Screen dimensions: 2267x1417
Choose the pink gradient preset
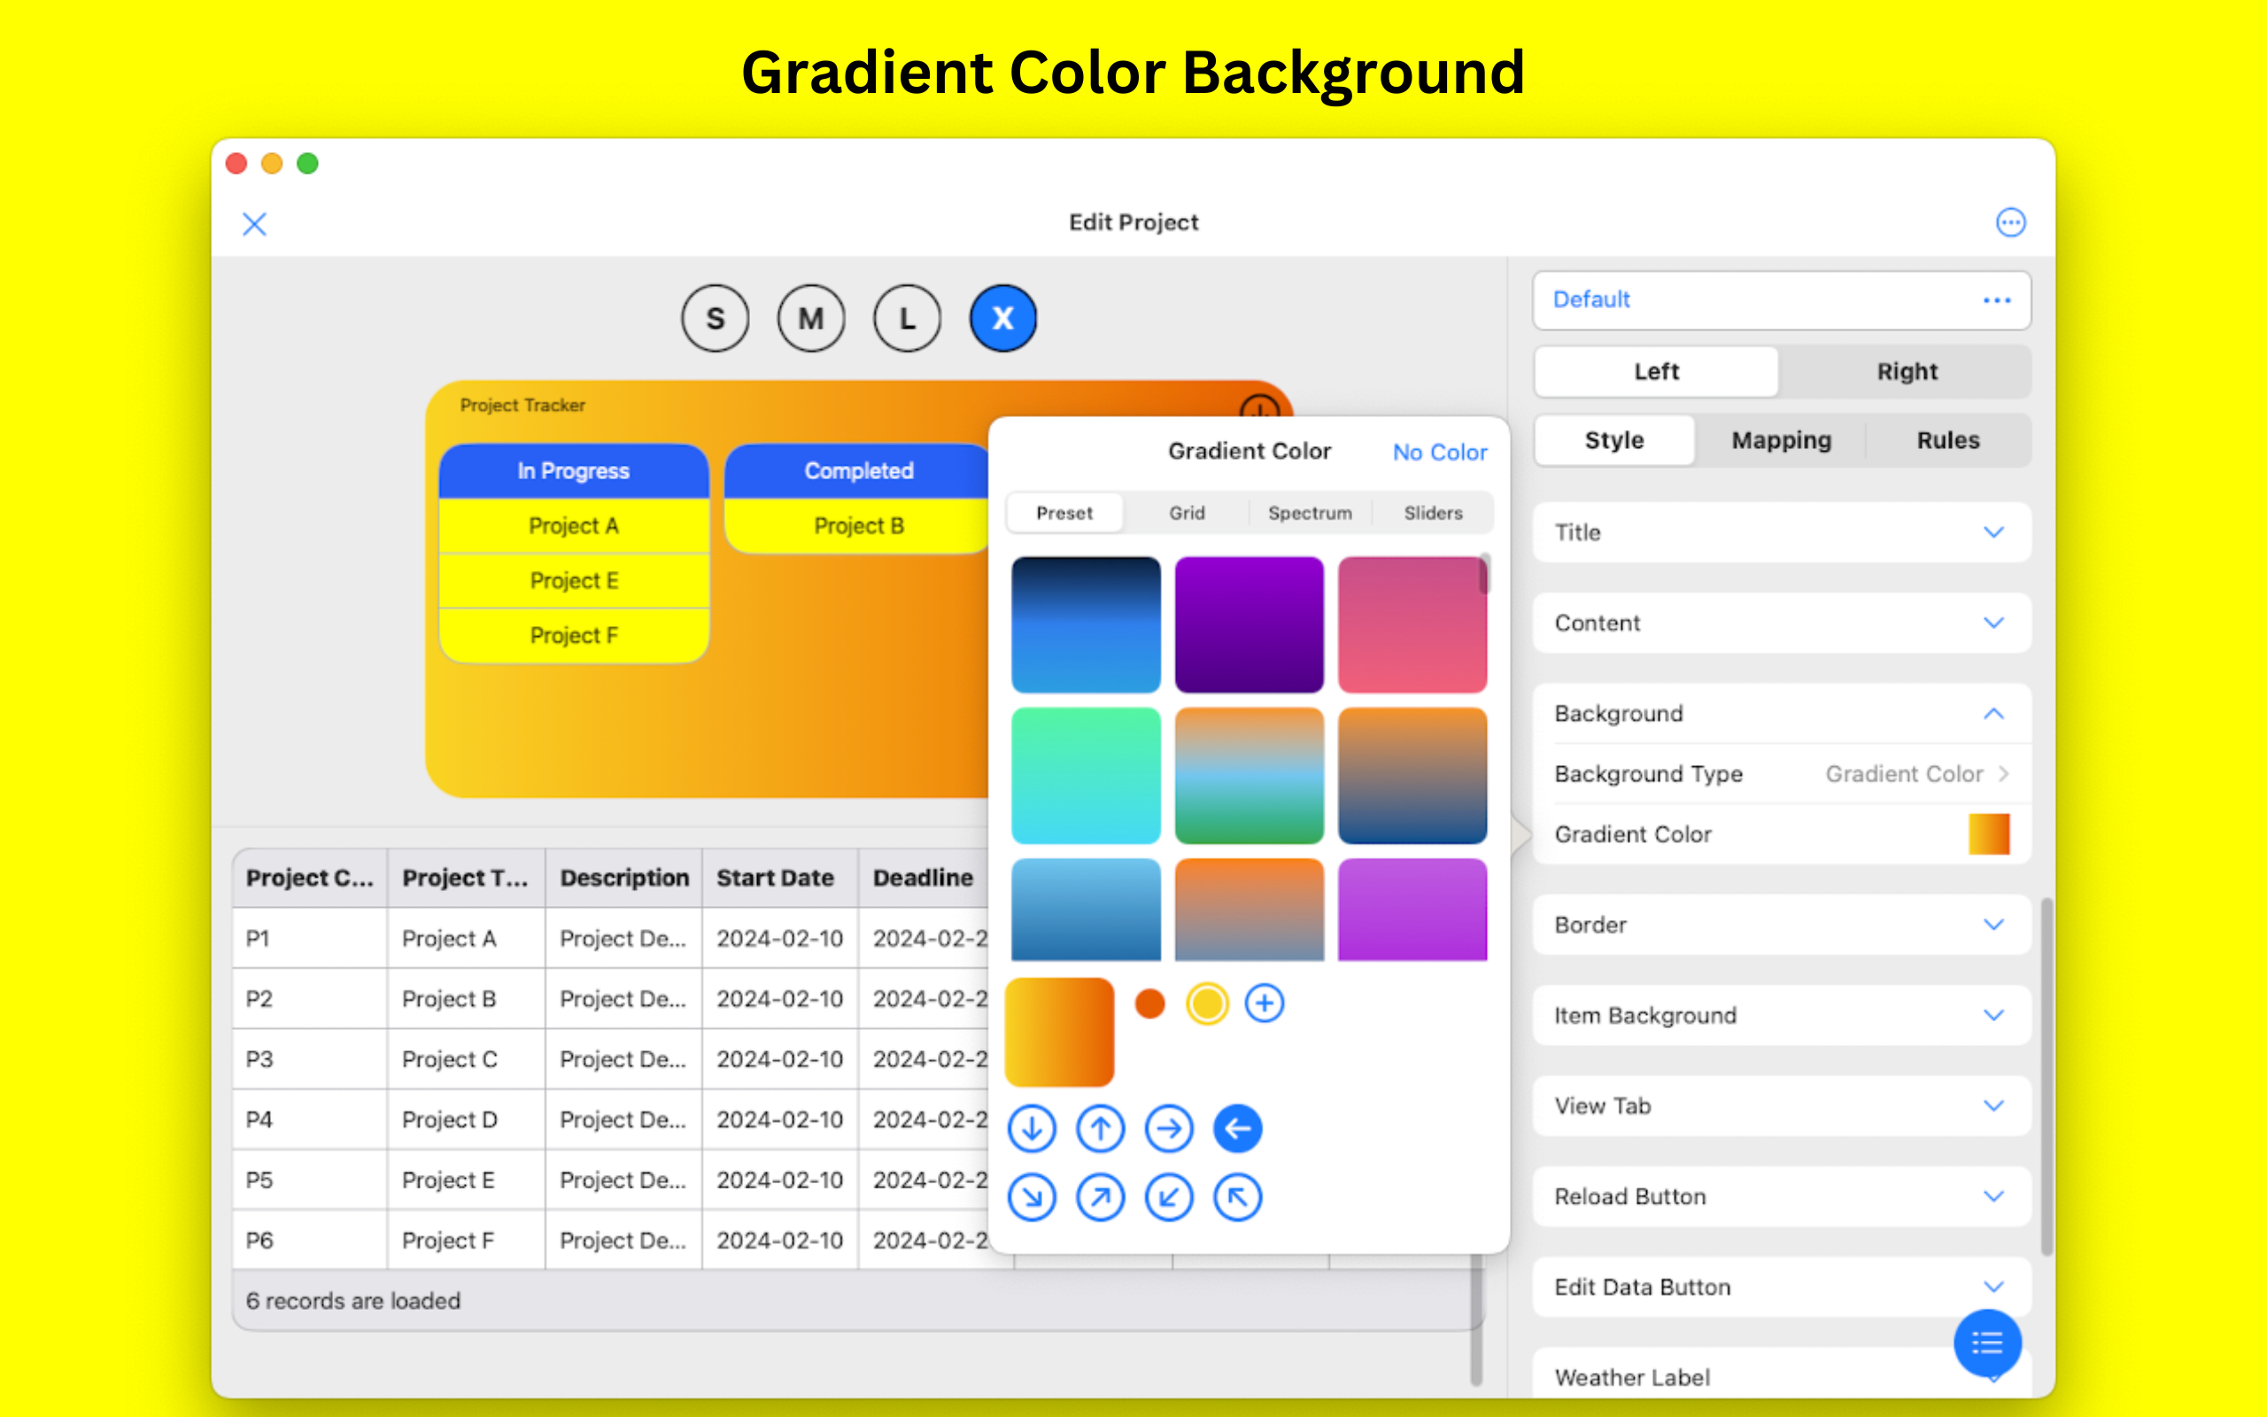click(1412, 625)
